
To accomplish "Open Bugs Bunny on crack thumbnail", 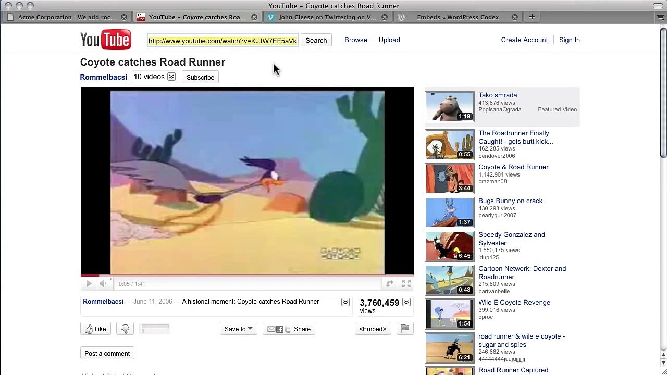I will pos(450,213).
